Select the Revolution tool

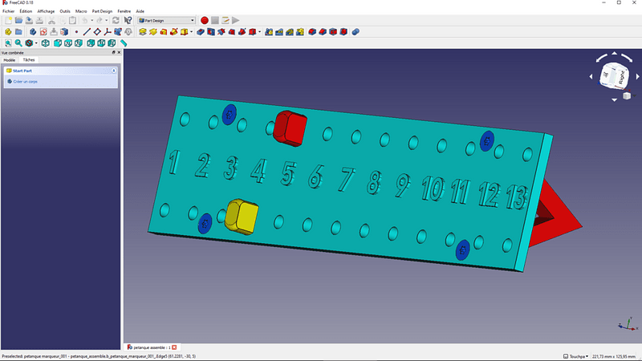[153, 32]
